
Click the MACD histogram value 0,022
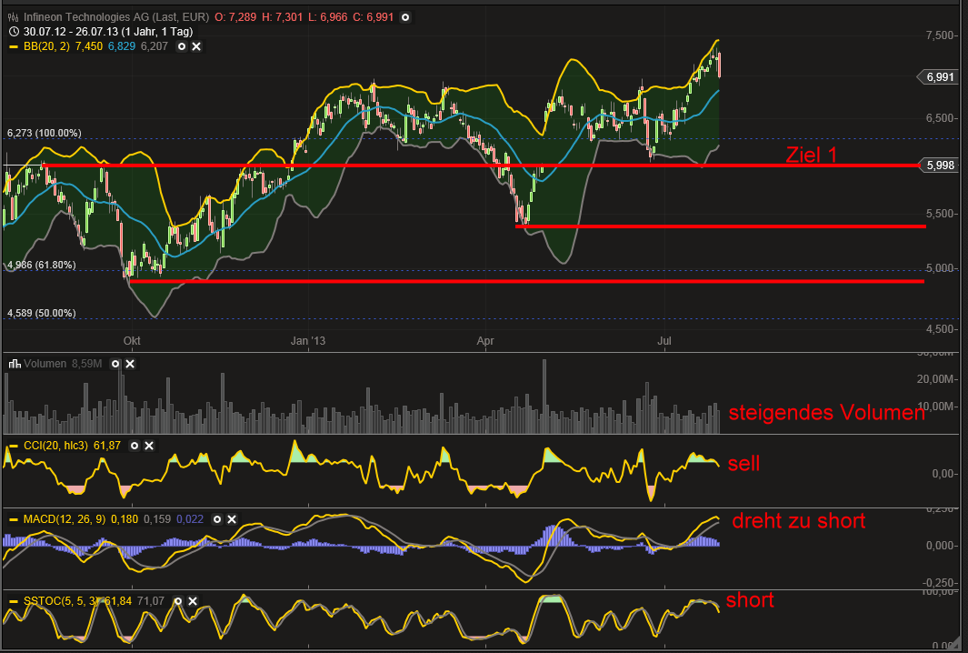190,519
